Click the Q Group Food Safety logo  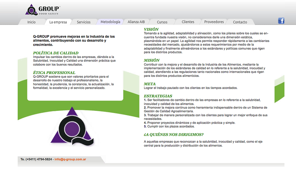pyautogui.click(x=43, y=10)
